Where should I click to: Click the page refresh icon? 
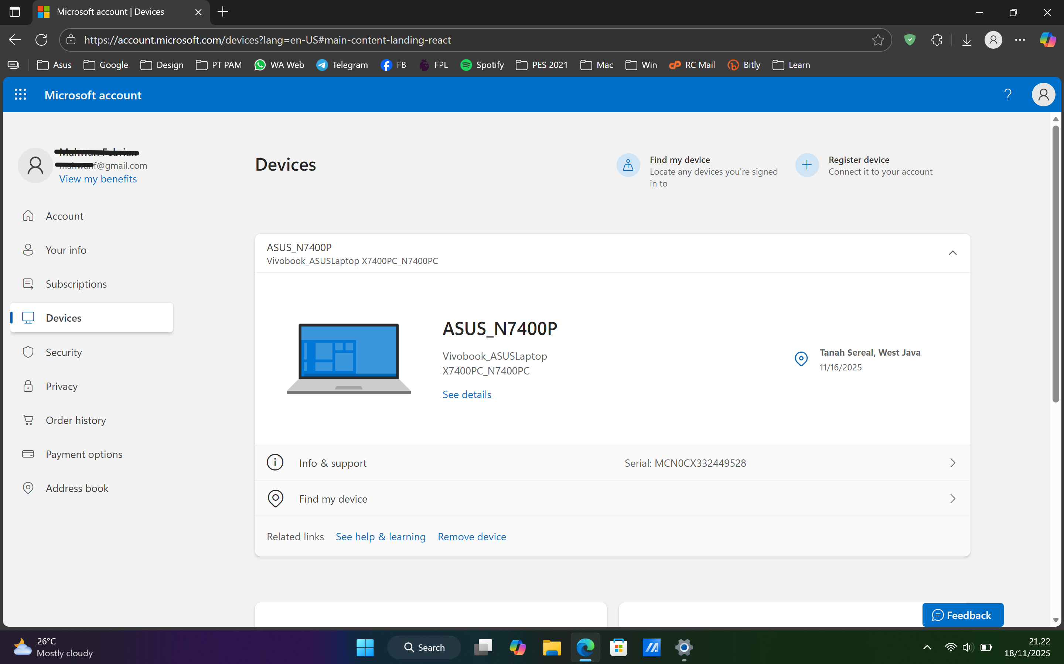pyautogui.click(x=41, y=40)
